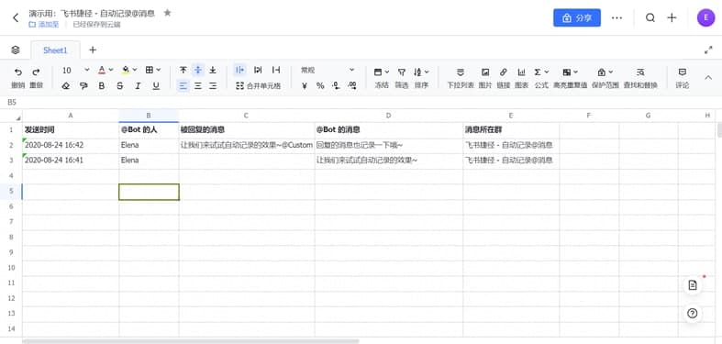Set vertical align to middle
This screenshot has width=722, height=344.
tap(198, 70)
